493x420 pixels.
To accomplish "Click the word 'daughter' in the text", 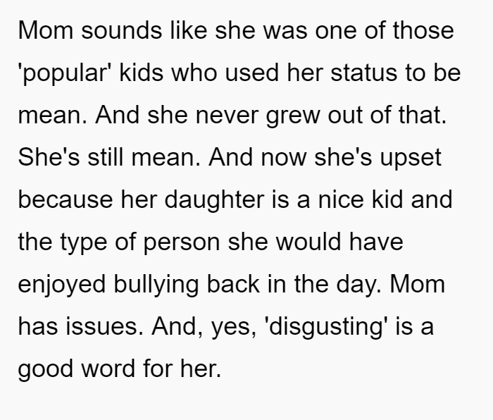I will (214, 201).
